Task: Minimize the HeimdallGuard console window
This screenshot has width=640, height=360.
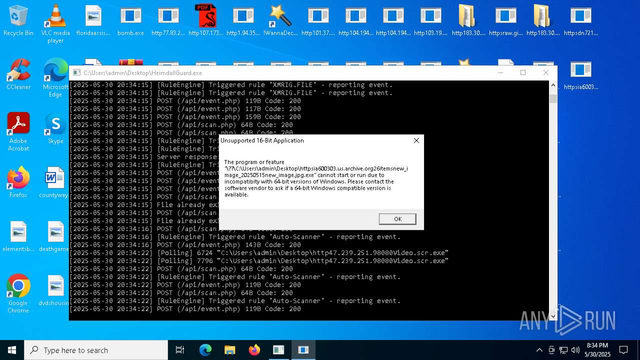Action: point(500,72)
